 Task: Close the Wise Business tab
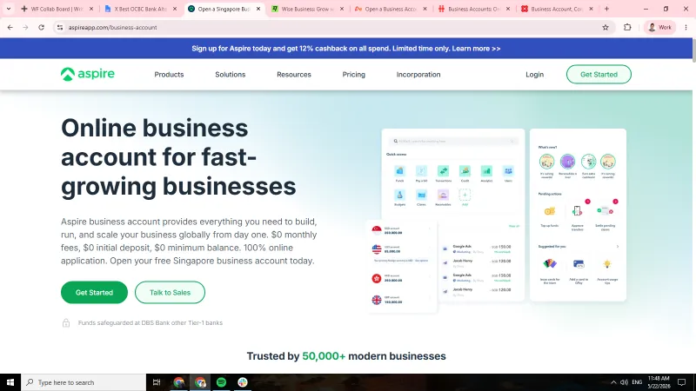click(x=342, y=9)
